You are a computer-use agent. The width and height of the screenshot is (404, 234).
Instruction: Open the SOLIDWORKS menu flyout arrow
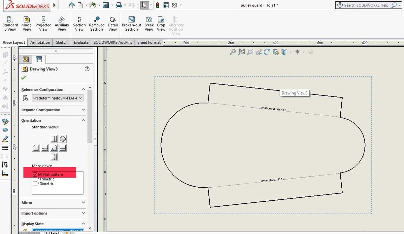[55, 5]
